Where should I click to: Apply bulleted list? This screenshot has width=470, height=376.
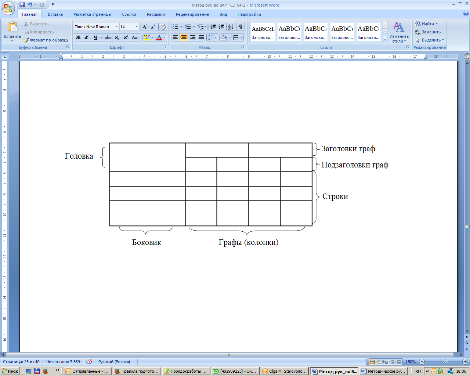tap(176, 27)
